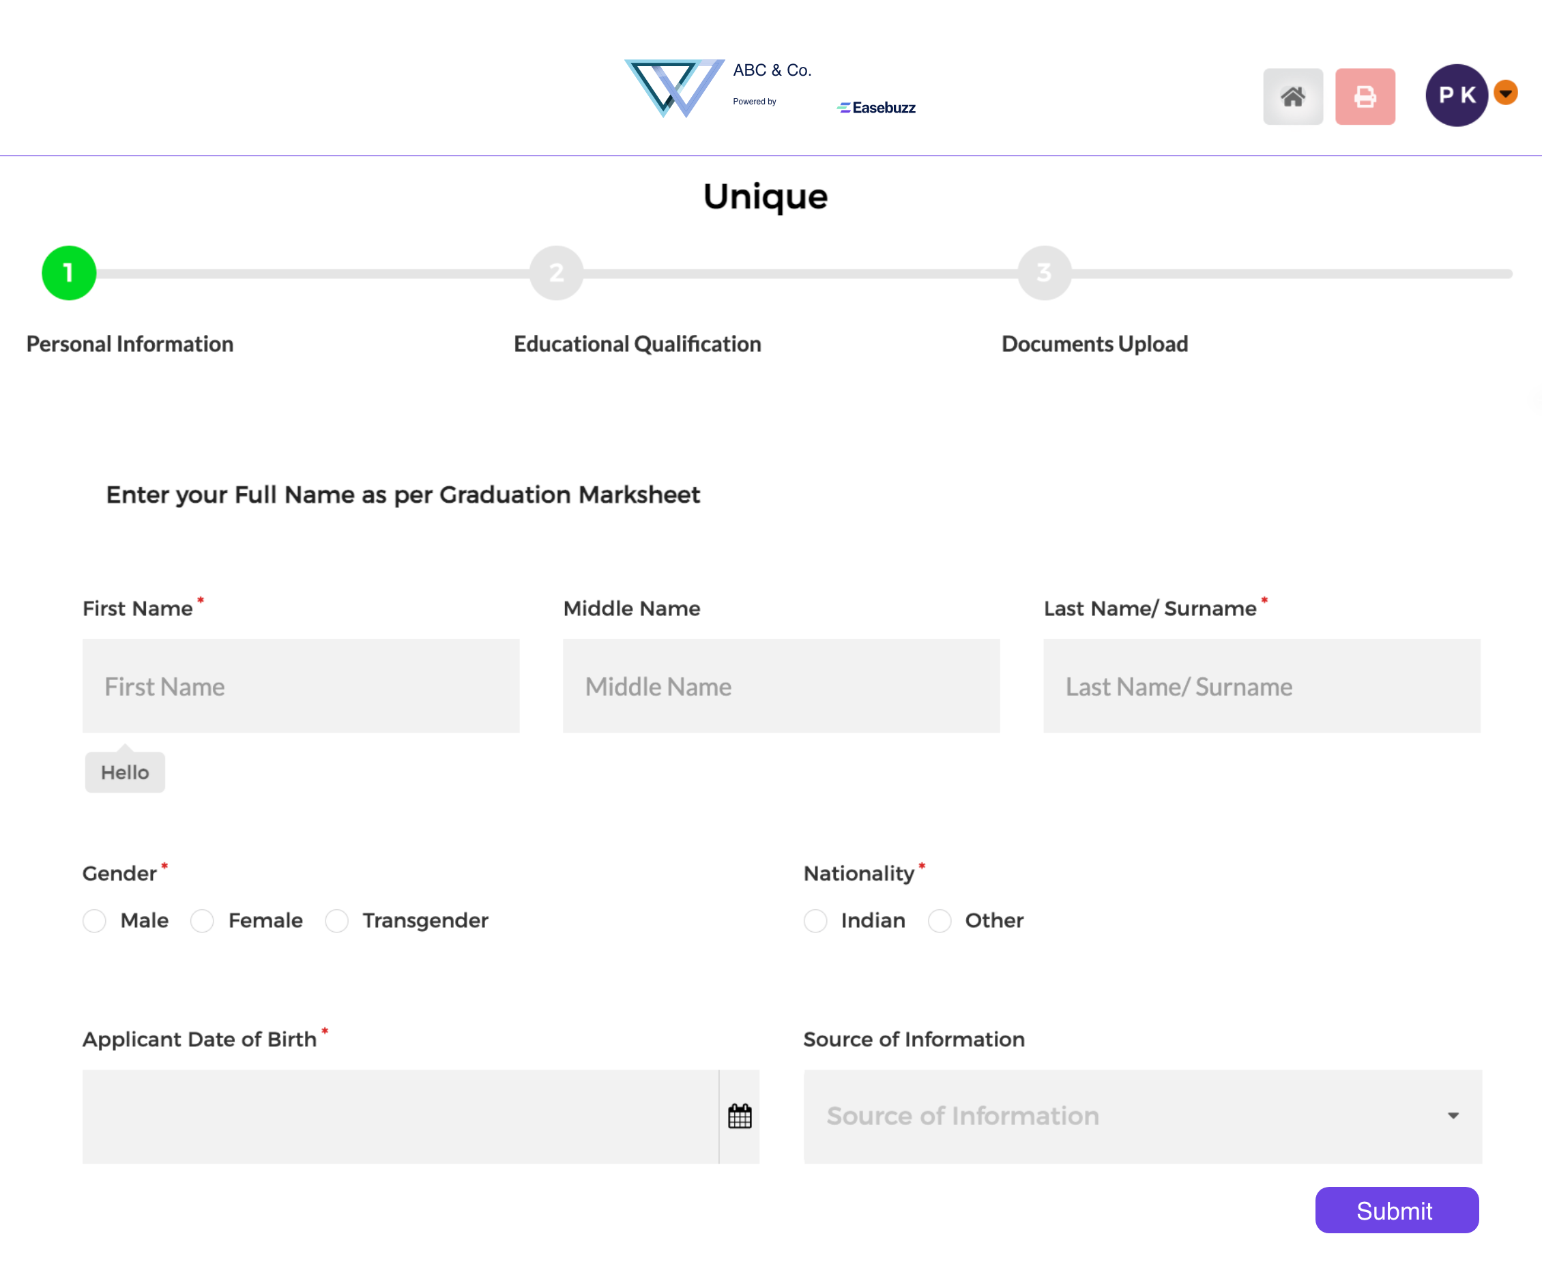1542x1266 pixels.
Task: Click step 1 green circle
Action: 70,273
